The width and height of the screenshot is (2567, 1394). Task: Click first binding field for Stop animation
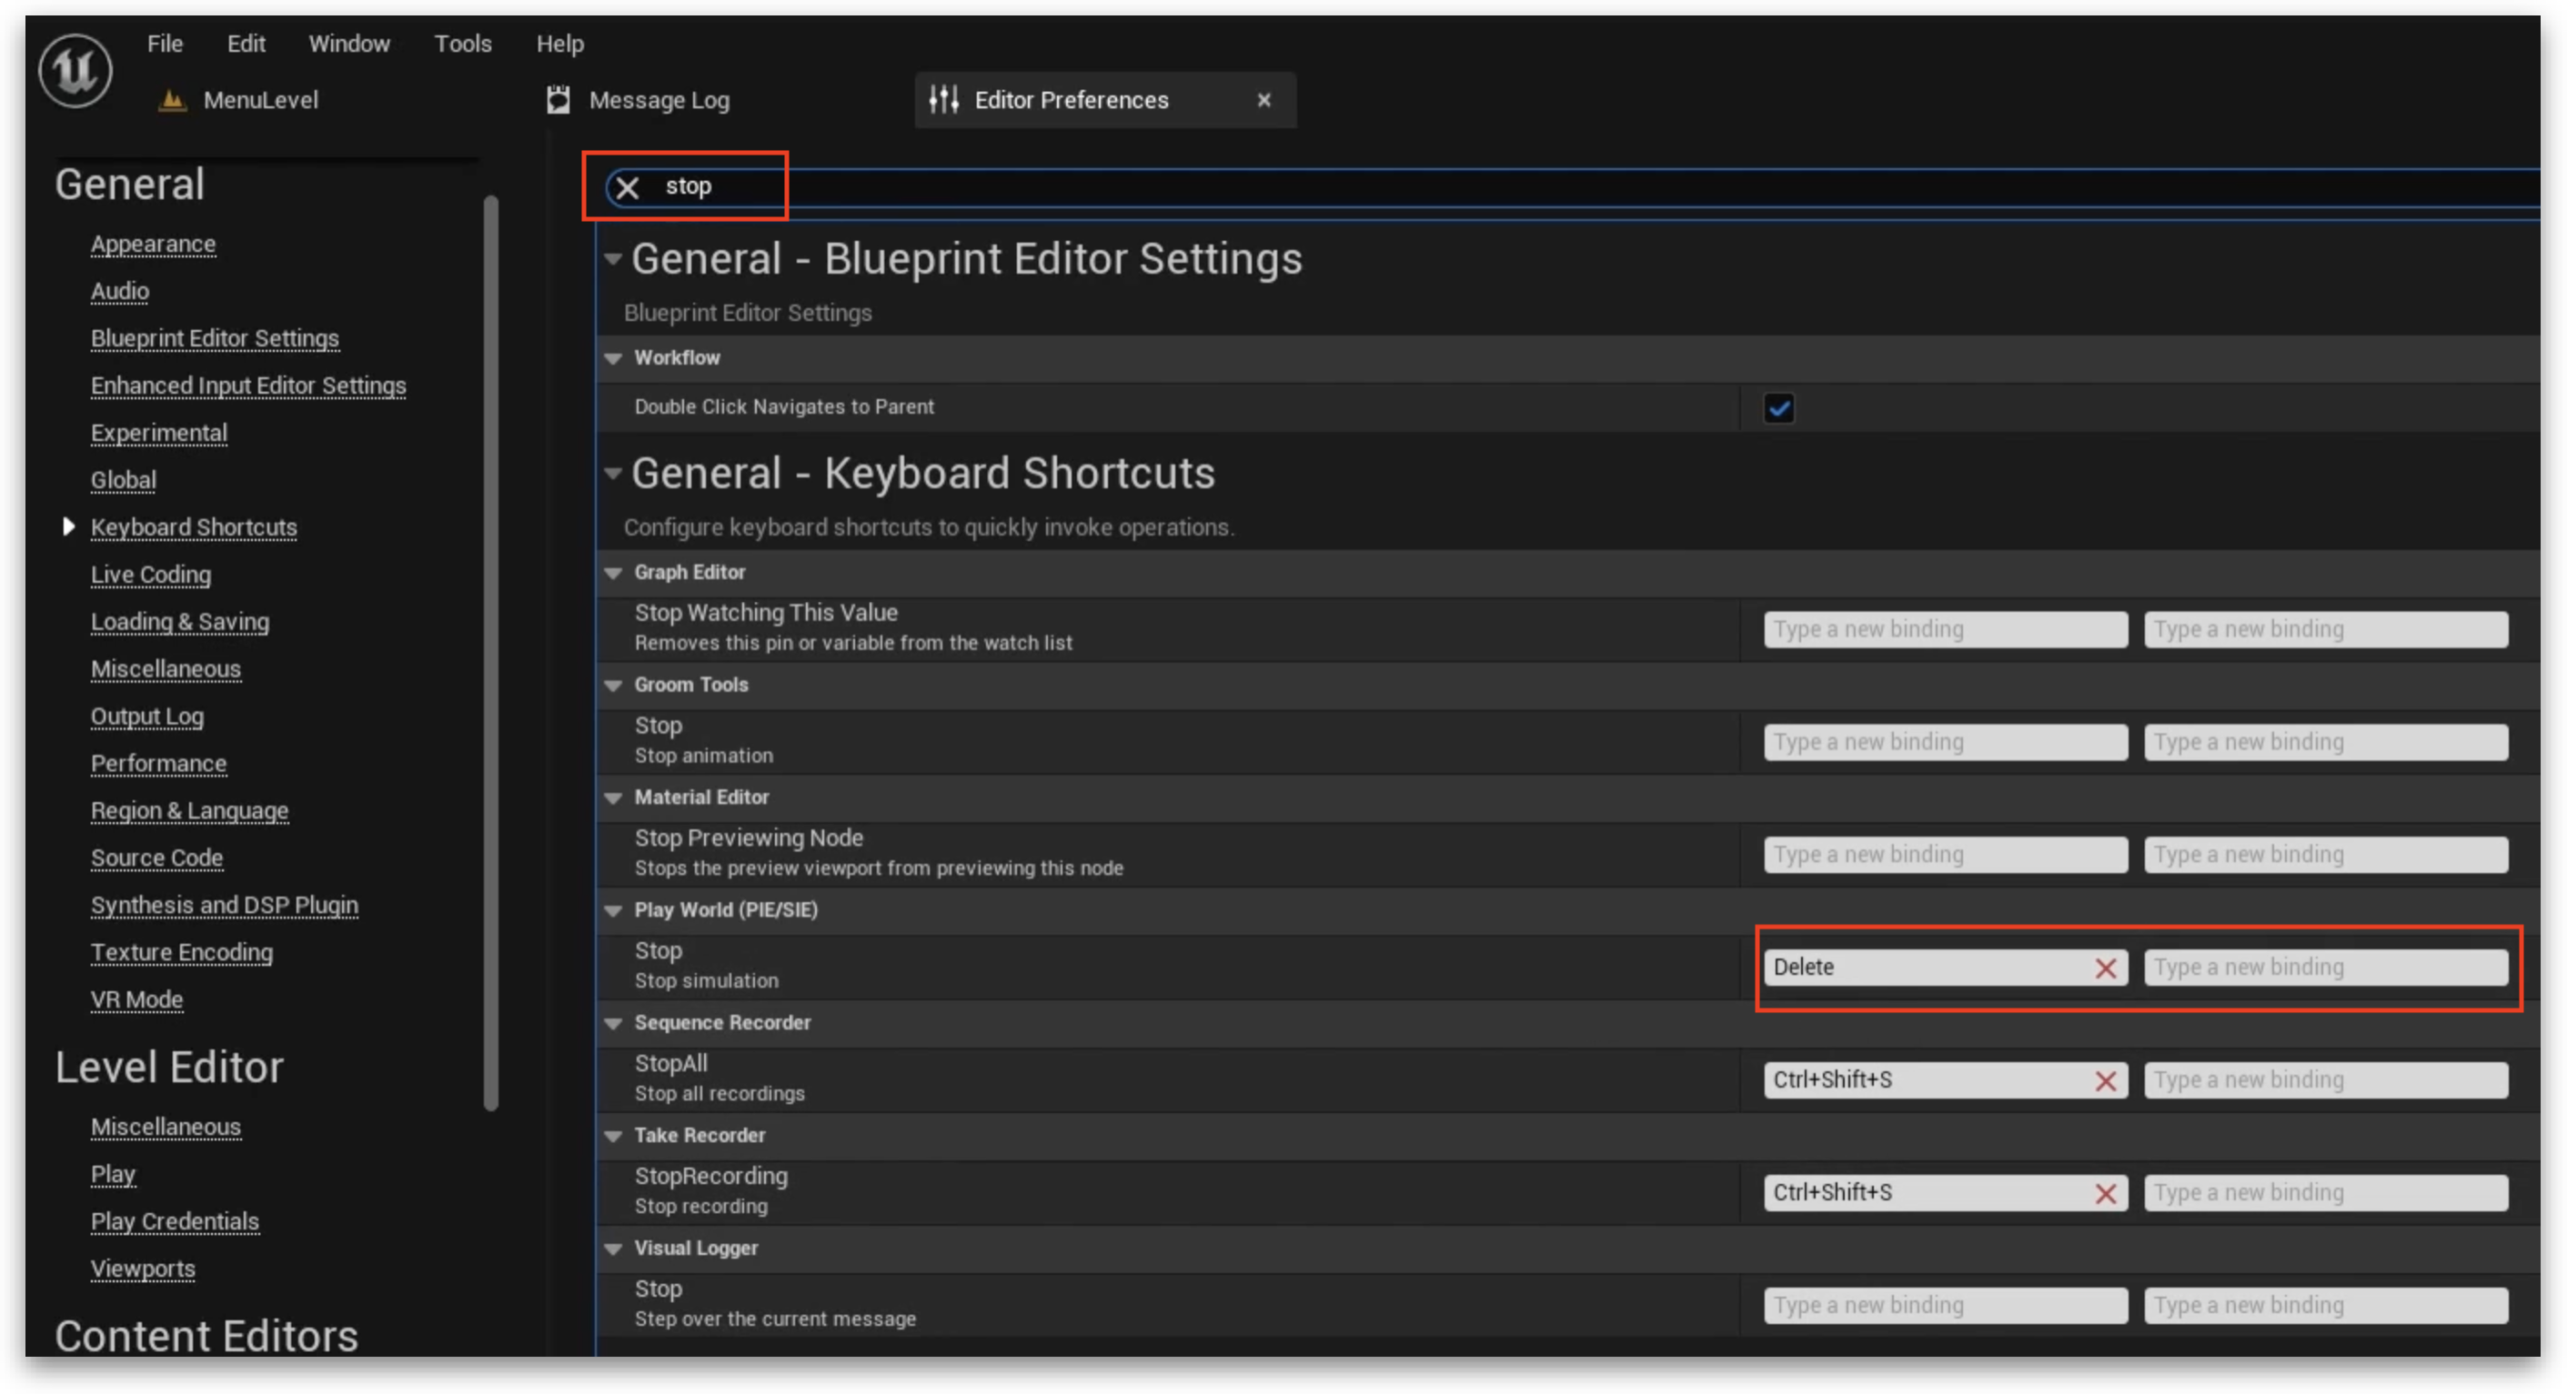(1944, 742)
